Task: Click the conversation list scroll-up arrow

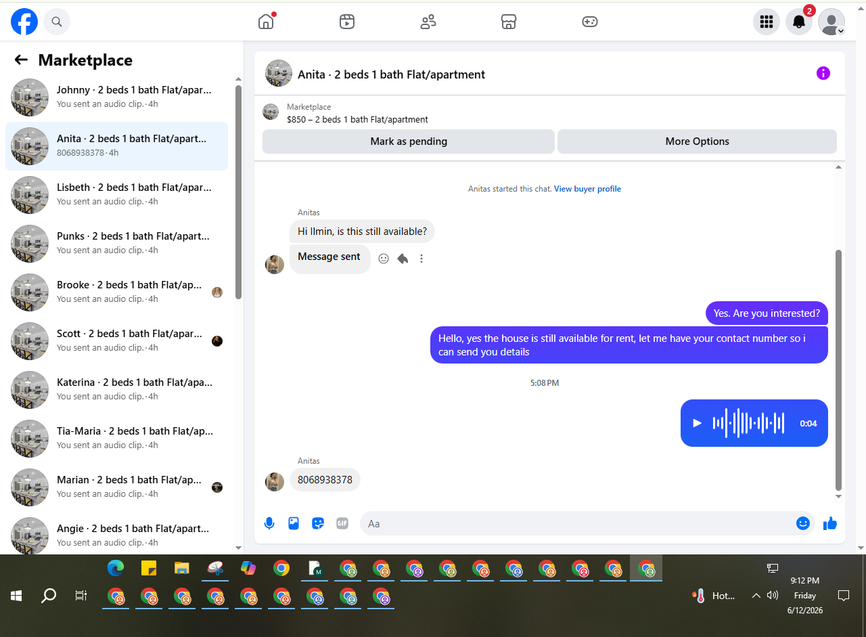Action: (238, 79)
